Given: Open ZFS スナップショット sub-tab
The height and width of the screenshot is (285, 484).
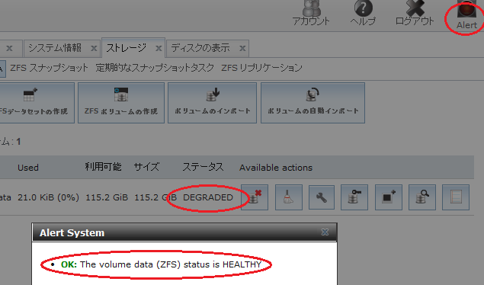Looking at the screenshot, I should coord(49,68).
